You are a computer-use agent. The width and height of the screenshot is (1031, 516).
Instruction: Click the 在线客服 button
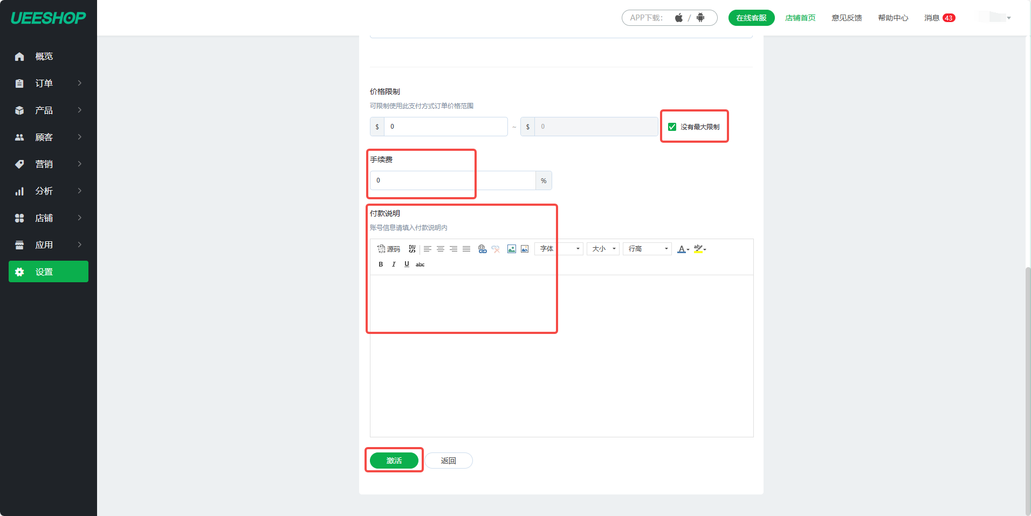point(751,18)
